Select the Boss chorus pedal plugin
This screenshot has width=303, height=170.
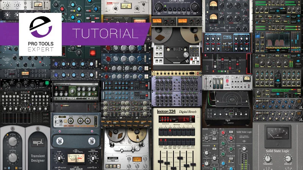pos(75,130)
